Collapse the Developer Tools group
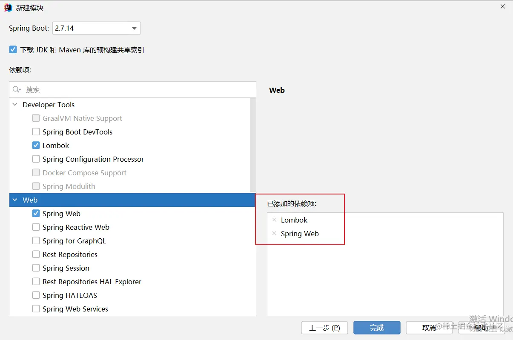Screen dimensions: 513x340 pos(15,105)
